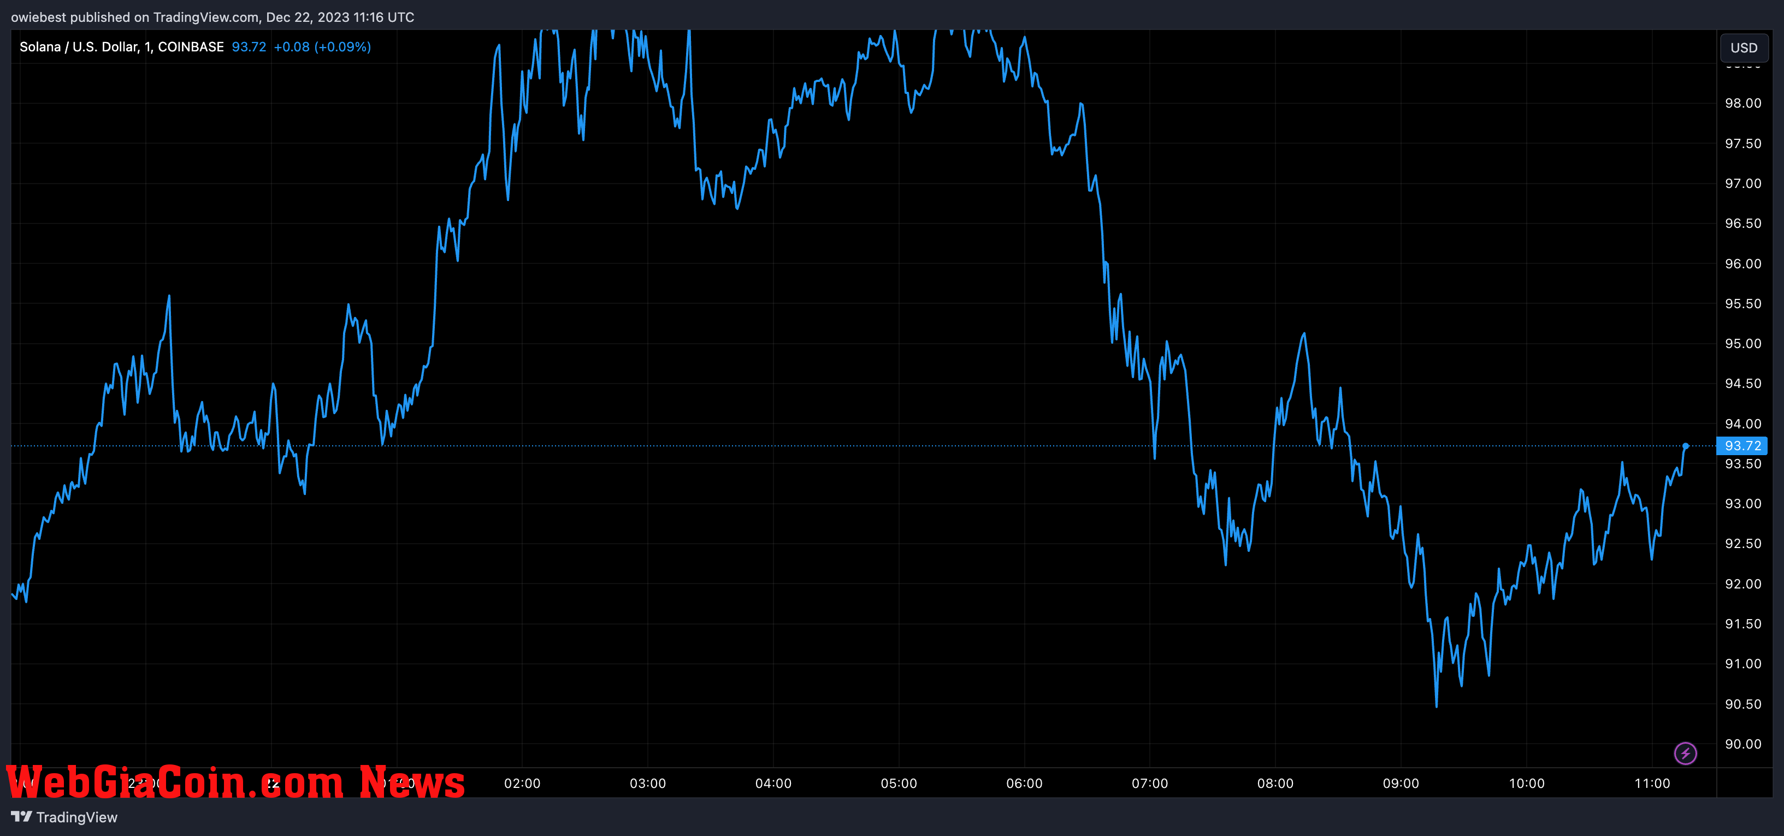Click the 03:00 time axis label

[x=647, y=784]
